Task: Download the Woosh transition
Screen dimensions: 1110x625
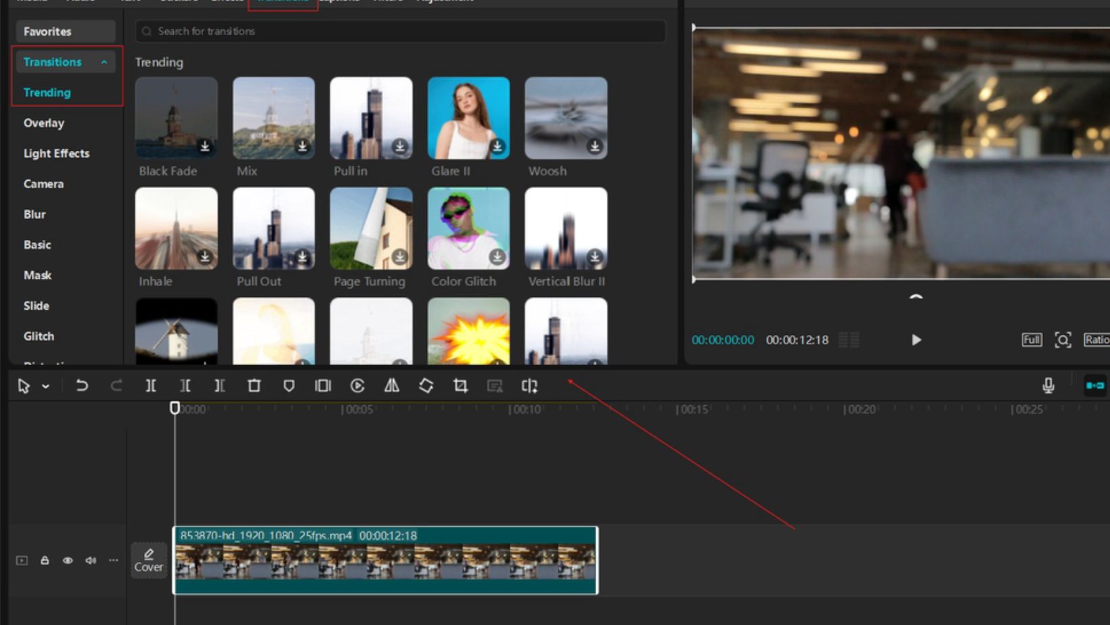Action: point(595,146)
